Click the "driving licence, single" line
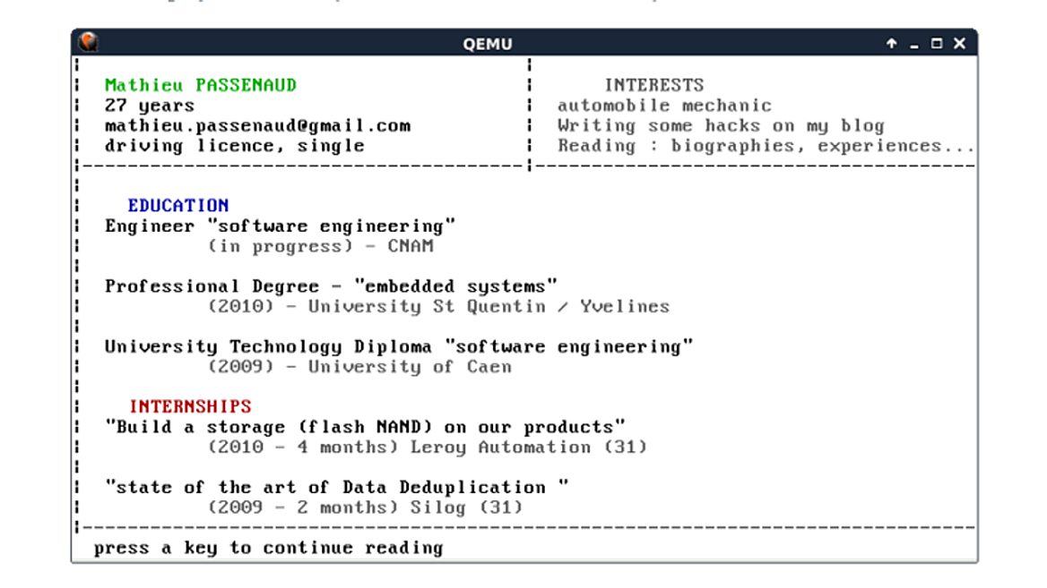This screenshot has height=588, width=1047. click(235, 146)
